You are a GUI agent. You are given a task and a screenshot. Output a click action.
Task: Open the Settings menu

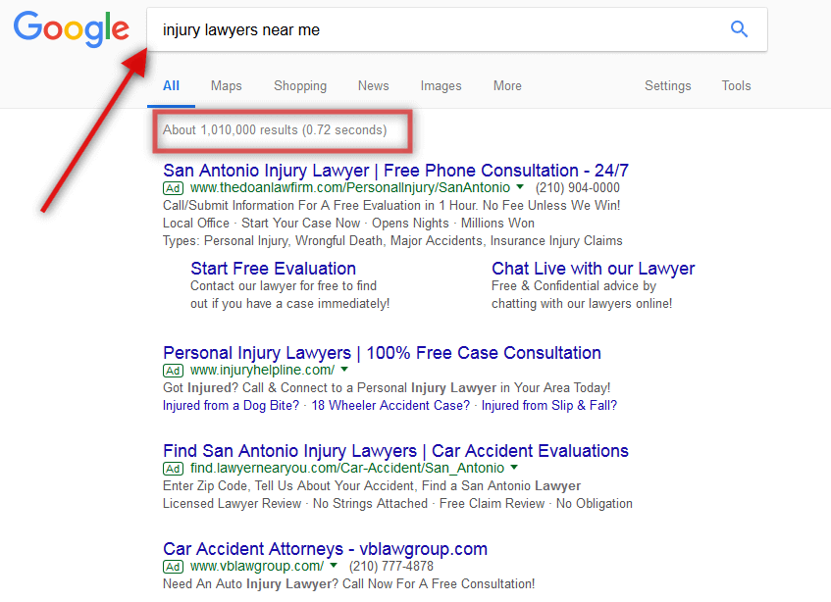[667, 85]
